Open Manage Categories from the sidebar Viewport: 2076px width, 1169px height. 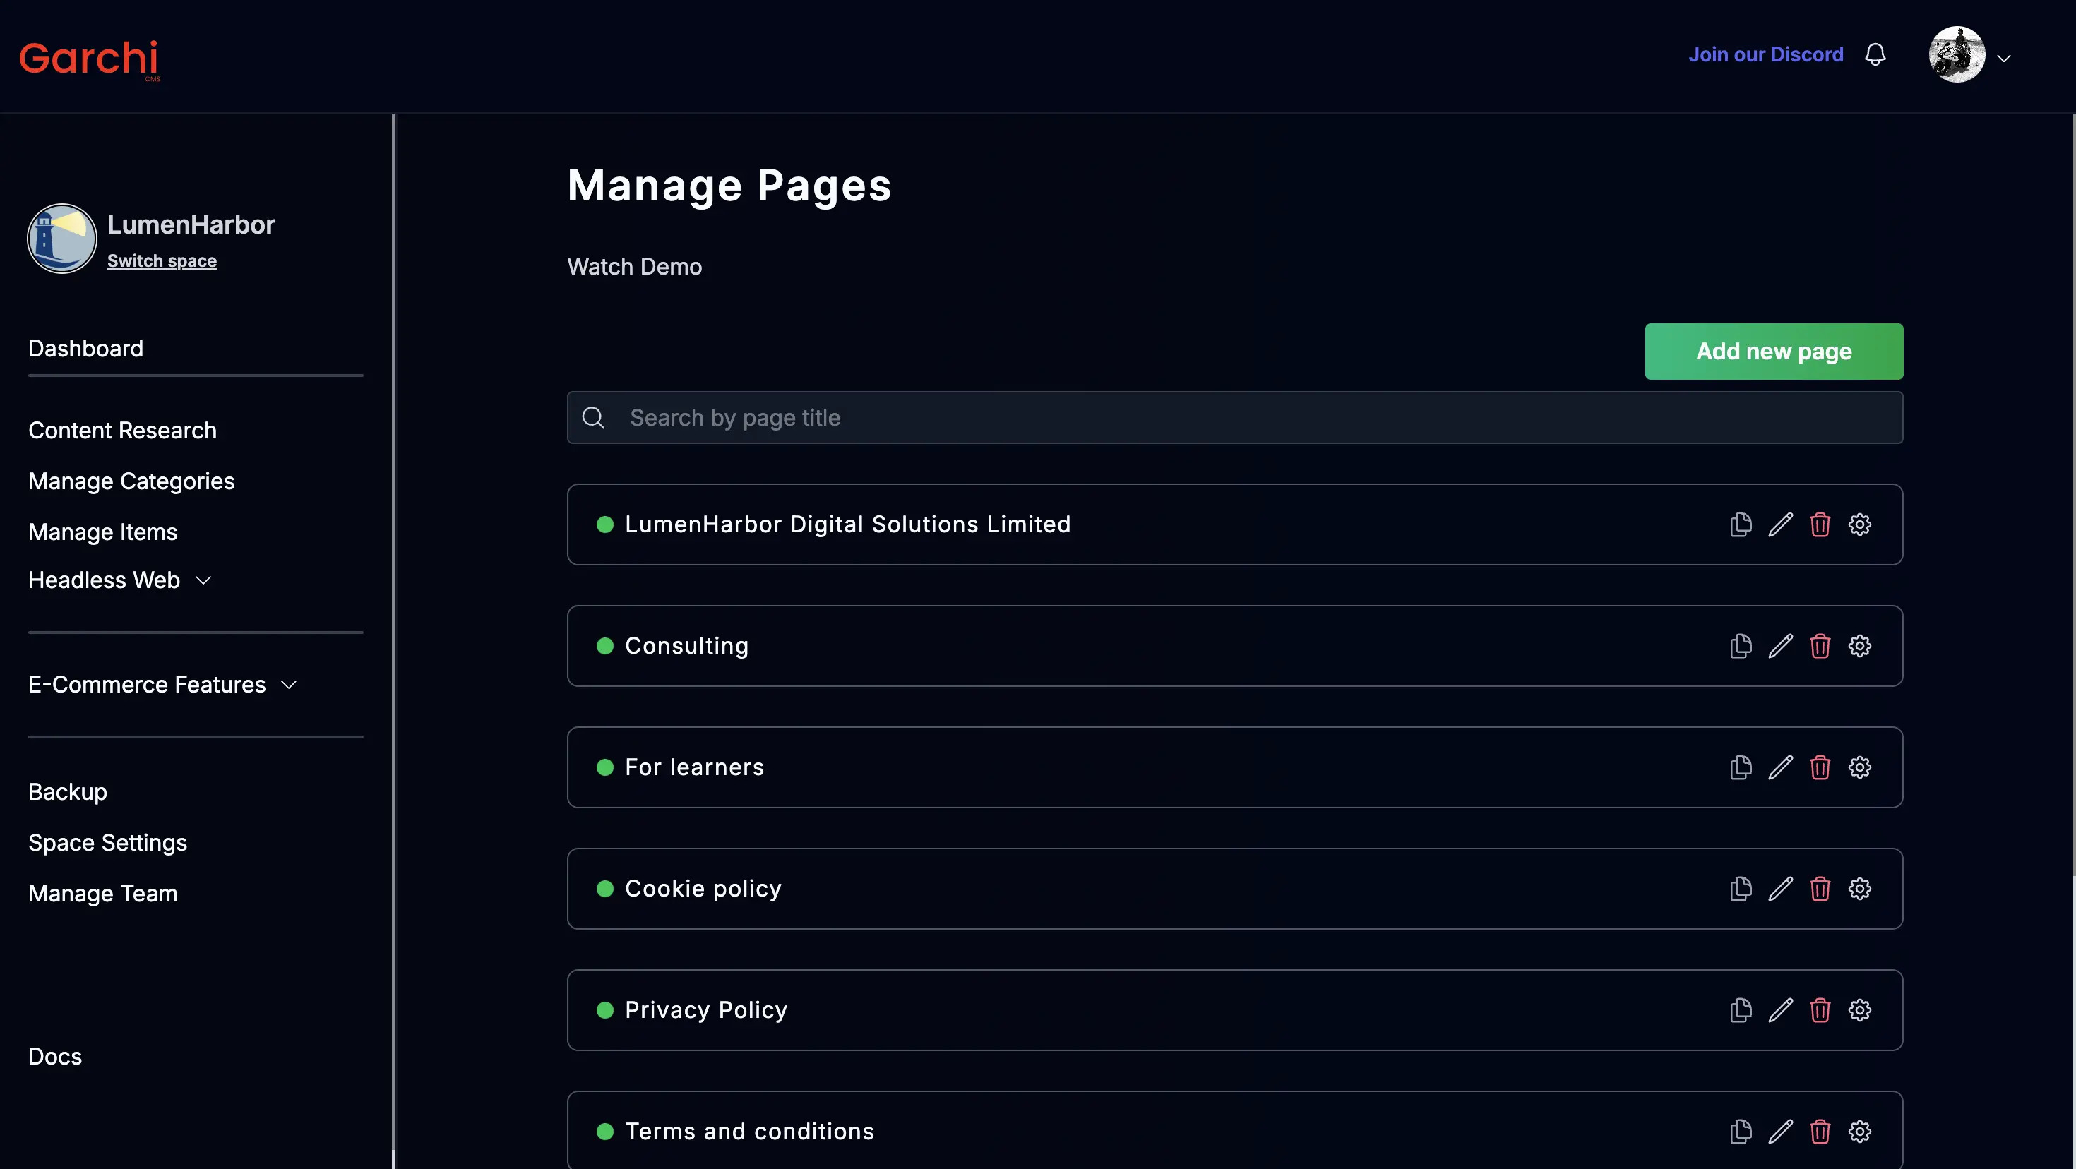(x=131, y=480)
